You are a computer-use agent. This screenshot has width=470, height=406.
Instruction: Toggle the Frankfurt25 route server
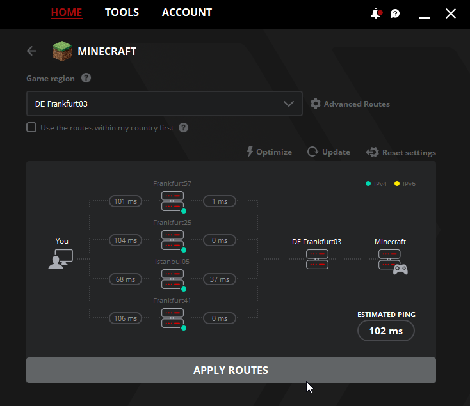pos(172,240)
